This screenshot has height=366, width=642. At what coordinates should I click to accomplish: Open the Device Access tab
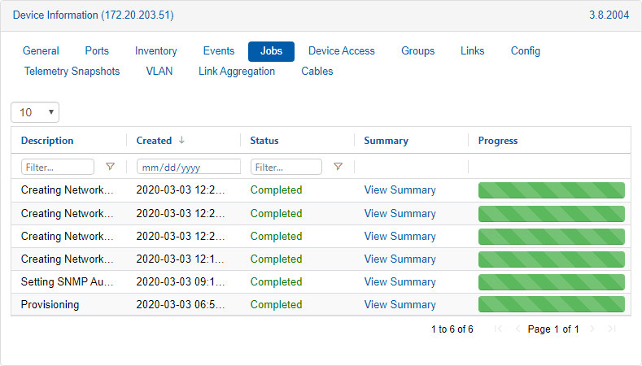(341, 51)
